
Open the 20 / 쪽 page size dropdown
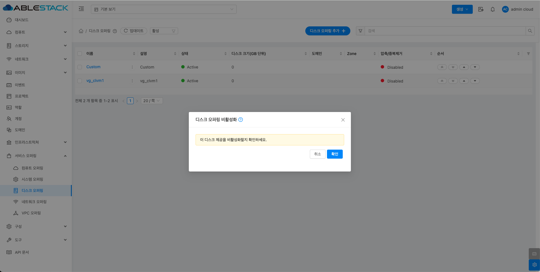[x=152, y=101]
